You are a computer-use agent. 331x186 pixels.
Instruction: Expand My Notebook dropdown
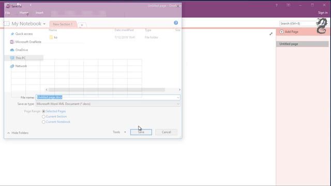44,24
